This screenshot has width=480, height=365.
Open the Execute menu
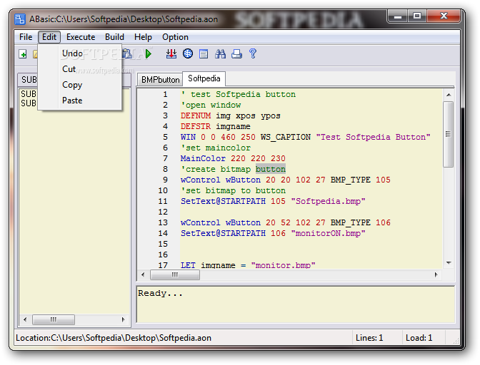tap(81, 37)
